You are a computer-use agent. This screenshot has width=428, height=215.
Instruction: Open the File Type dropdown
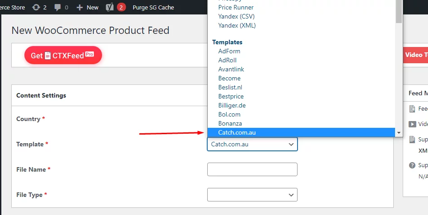tap(252, 195)
